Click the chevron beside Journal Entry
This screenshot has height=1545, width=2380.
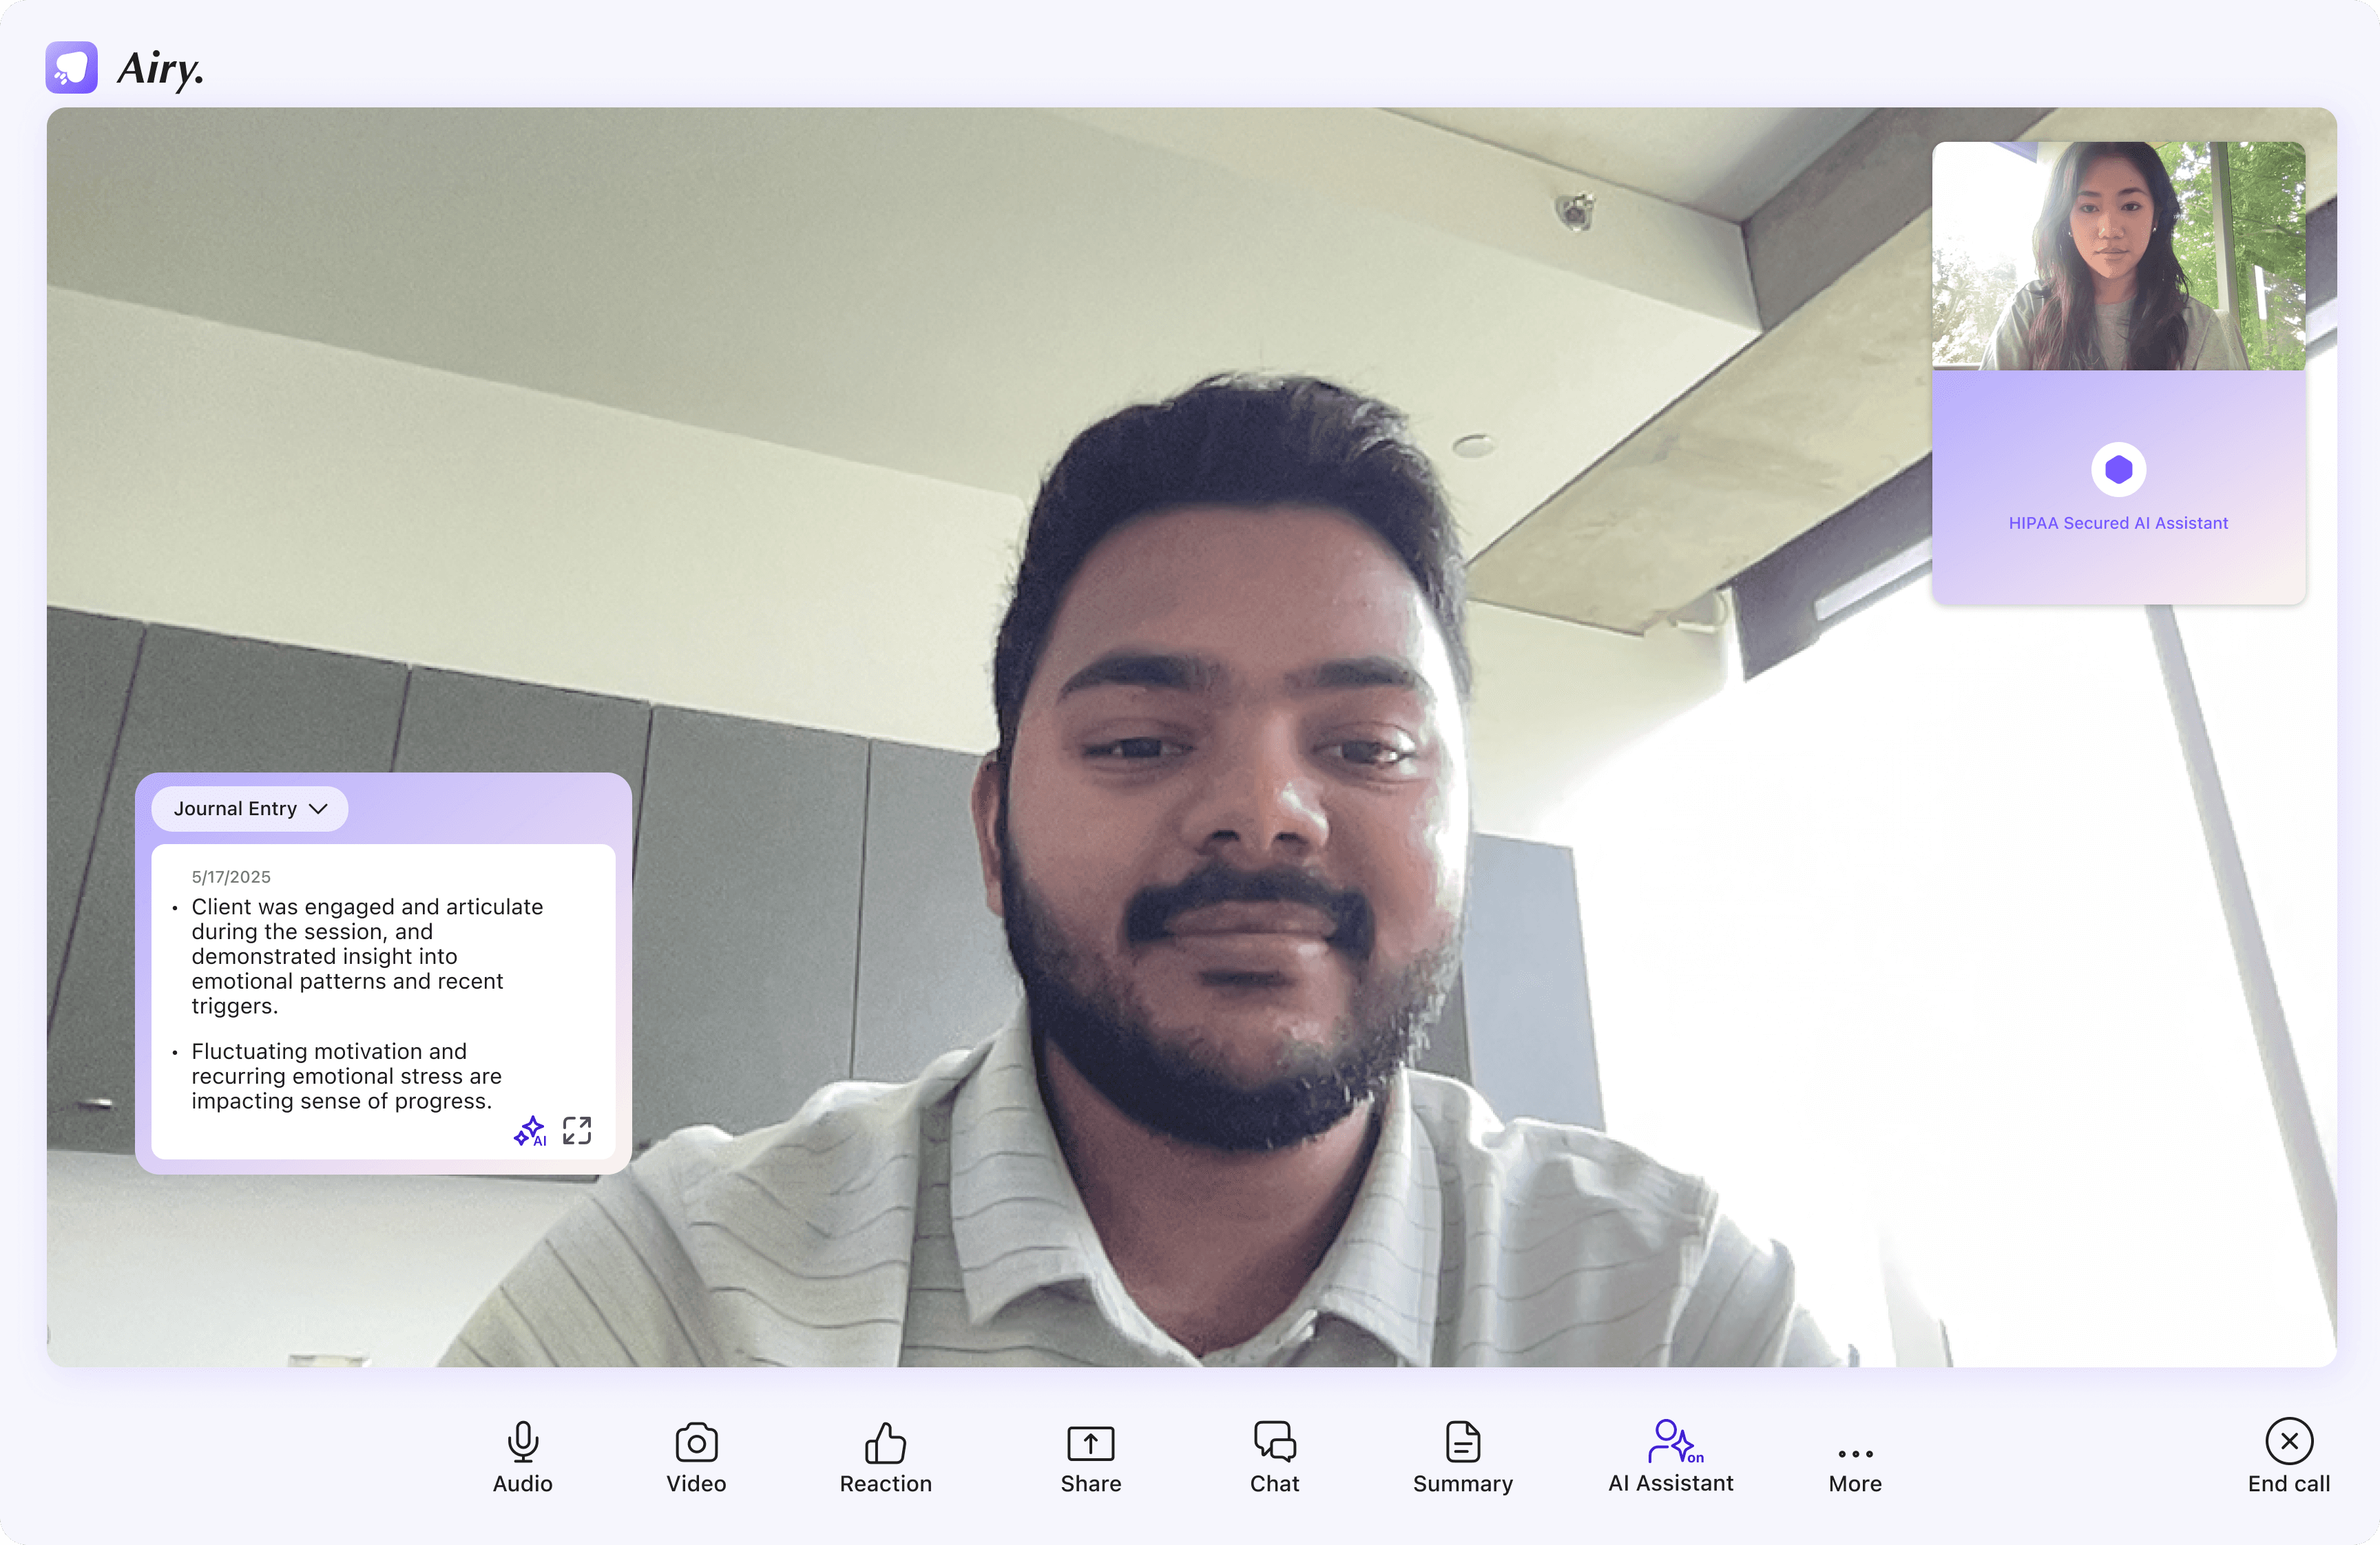coord(319,808)
